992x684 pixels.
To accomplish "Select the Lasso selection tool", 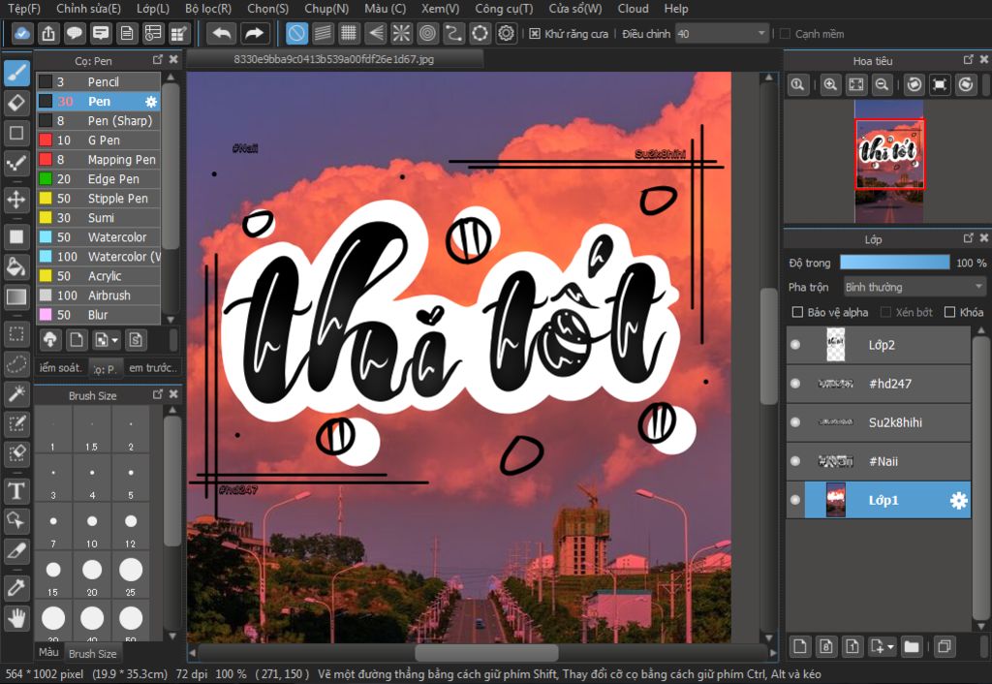I will click(x=16, y=364).
